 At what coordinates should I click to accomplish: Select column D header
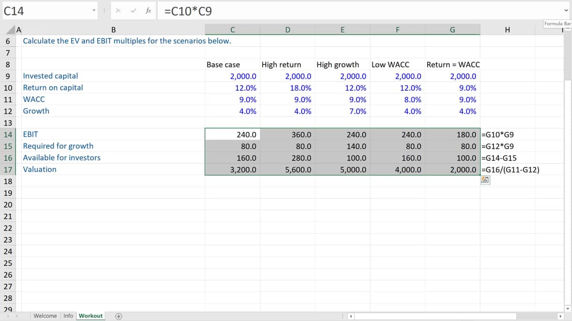pyautogui.click(x=287, y=30)
